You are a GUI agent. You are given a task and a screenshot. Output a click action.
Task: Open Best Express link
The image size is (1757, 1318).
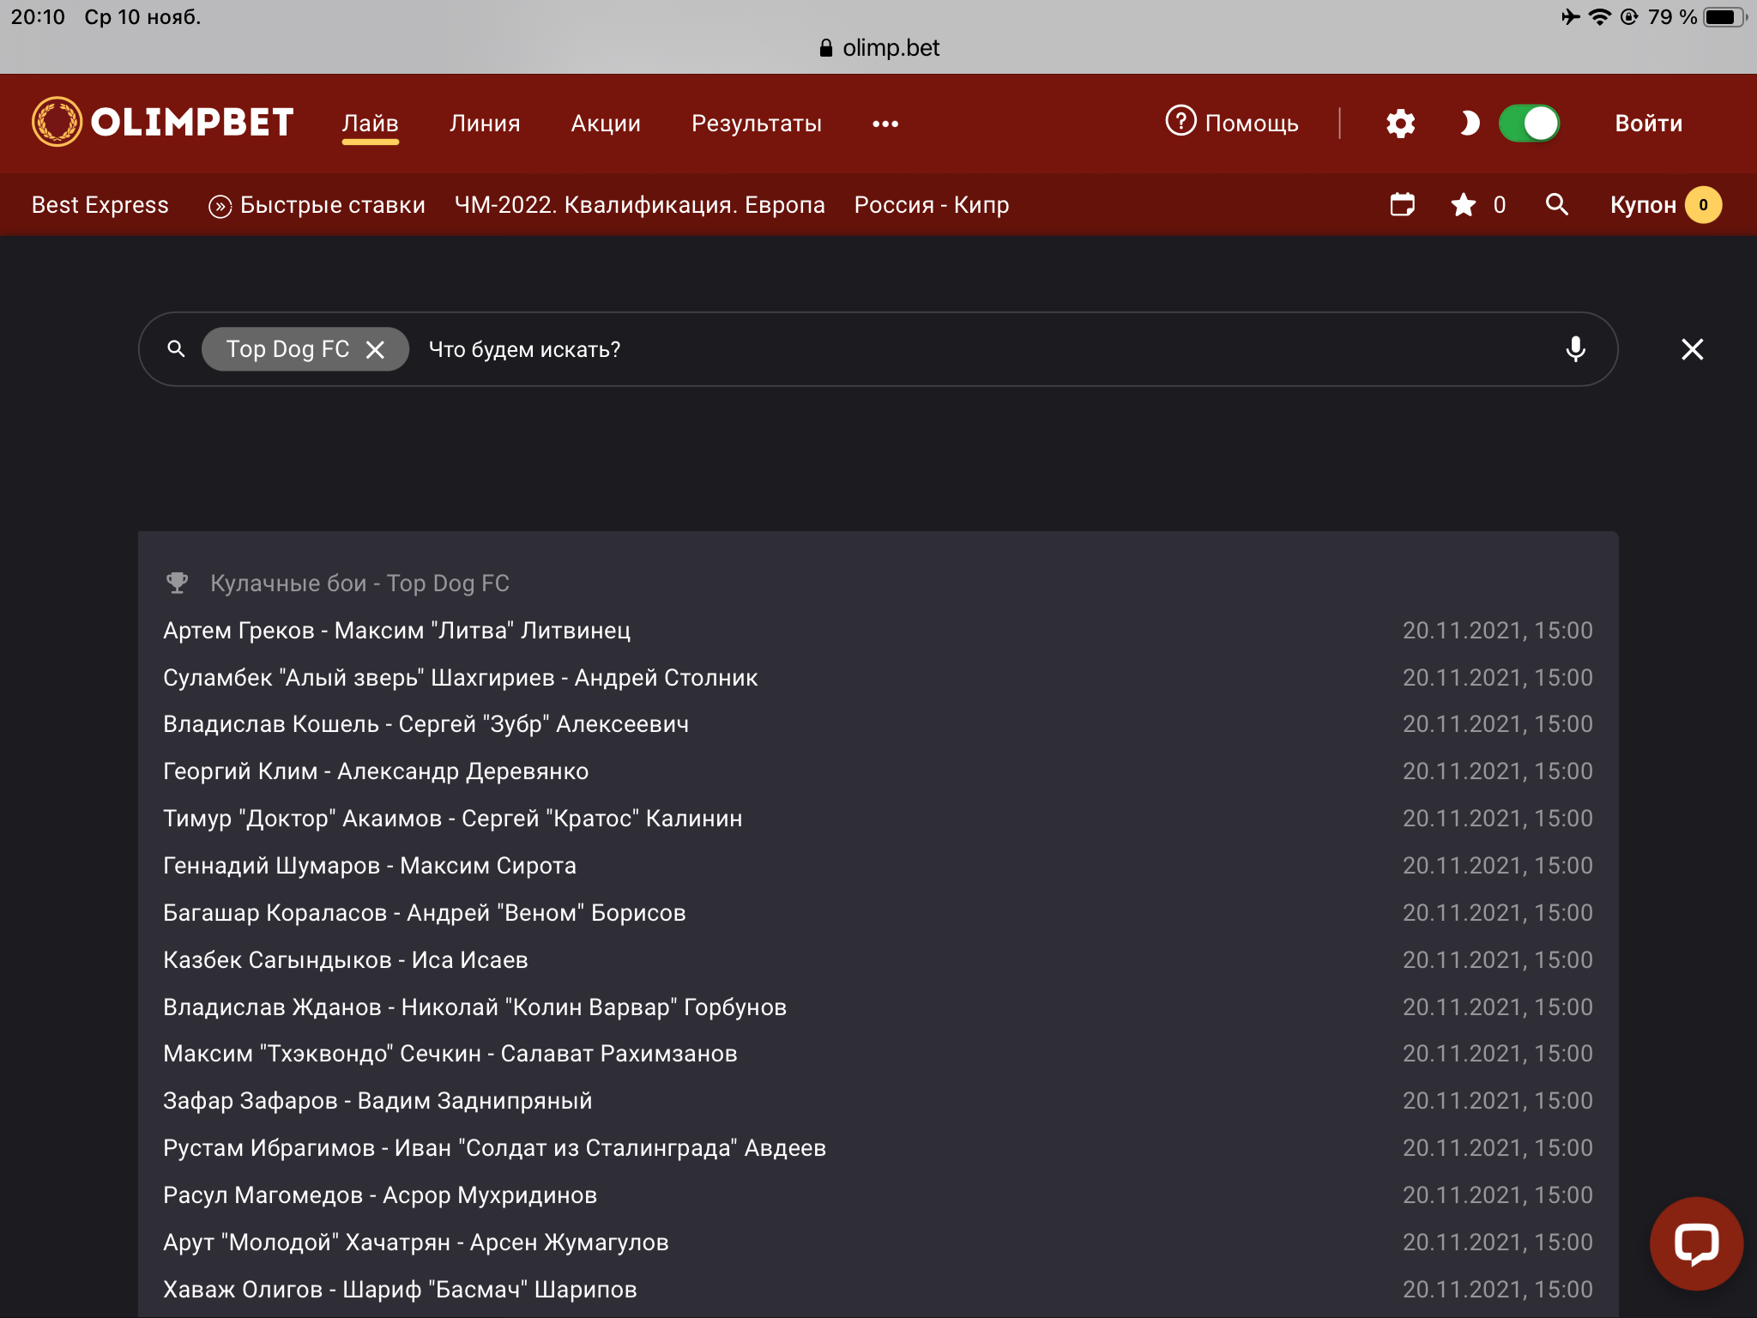pos(100,205)
